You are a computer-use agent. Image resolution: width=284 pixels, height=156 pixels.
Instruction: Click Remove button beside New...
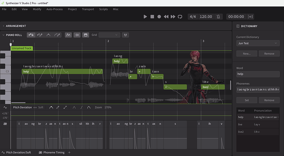click(x=269, y=54)
